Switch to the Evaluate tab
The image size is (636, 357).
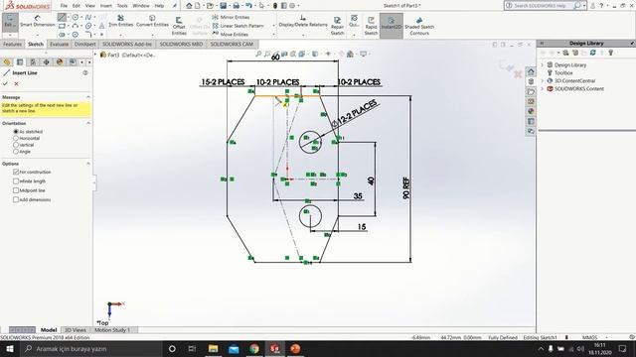(59, 44)
